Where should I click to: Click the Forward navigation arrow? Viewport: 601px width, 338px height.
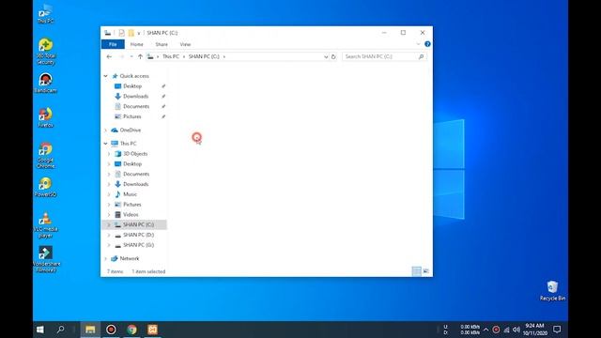click(121, 56)
